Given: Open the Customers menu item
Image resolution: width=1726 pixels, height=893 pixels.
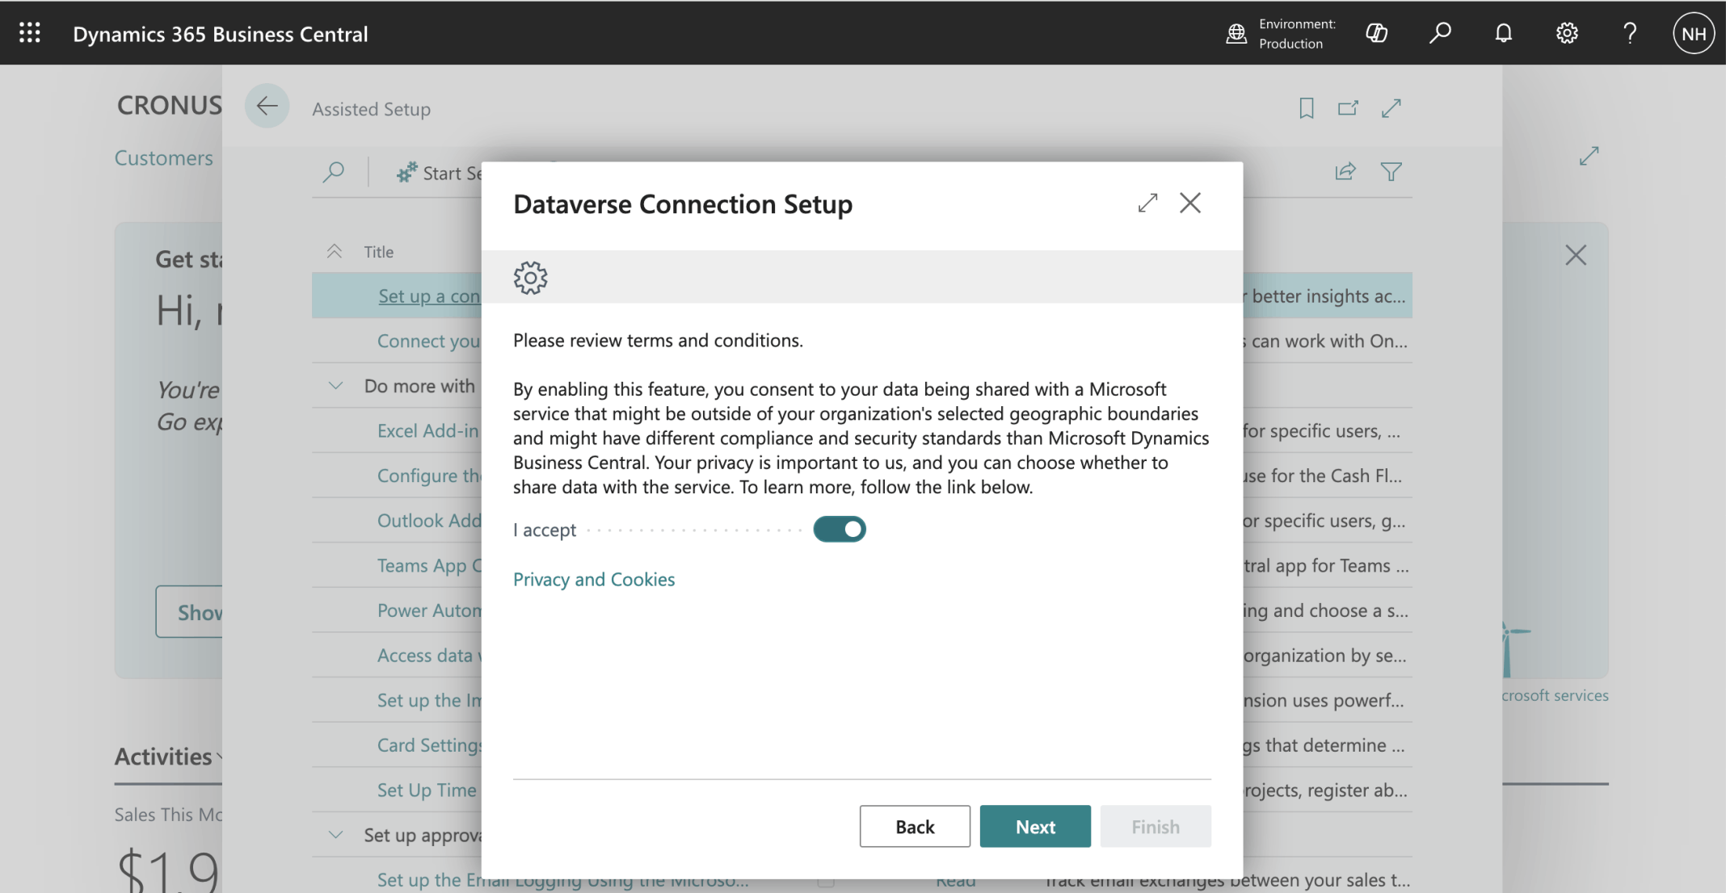Looking at the screenshot, I should [x=163, y=157].
